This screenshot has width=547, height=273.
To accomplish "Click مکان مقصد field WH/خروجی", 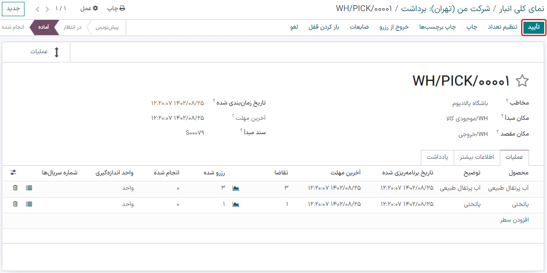I will 474,134.
